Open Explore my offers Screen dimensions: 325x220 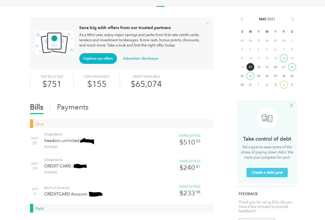98,58
